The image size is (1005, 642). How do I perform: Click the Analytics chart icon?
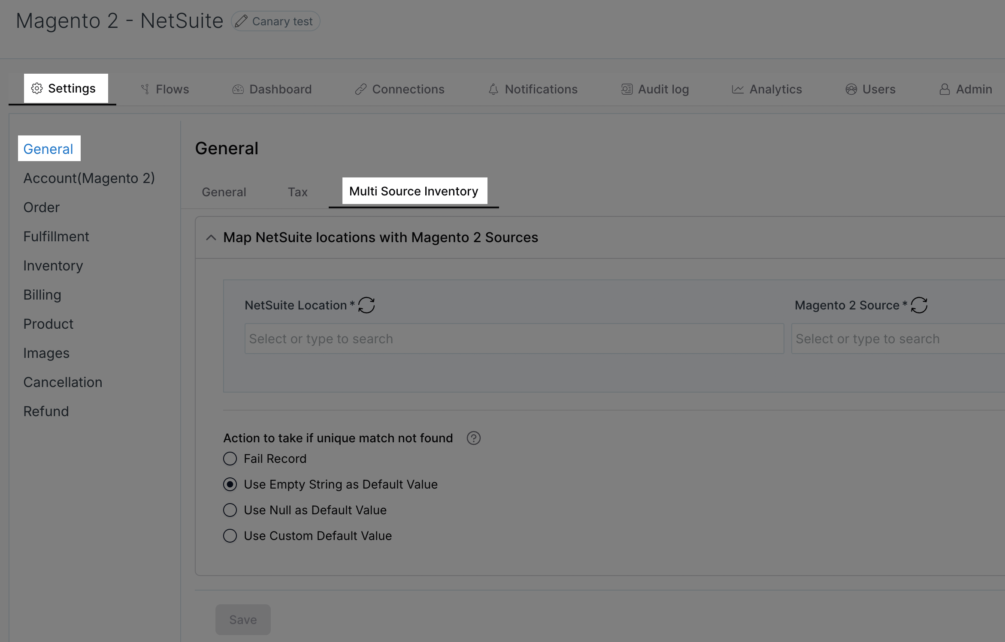[x=738, y=89]
